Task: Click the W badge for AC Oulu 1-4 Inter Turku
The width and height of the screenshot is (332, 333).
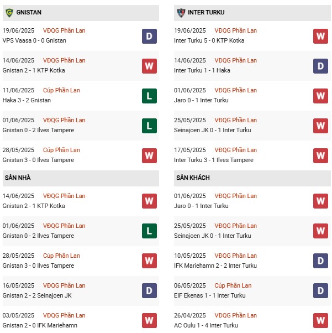Action: click(320, 320)
